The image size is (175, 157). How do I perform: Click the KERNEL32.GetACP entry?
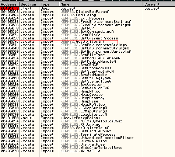[77, 28]
